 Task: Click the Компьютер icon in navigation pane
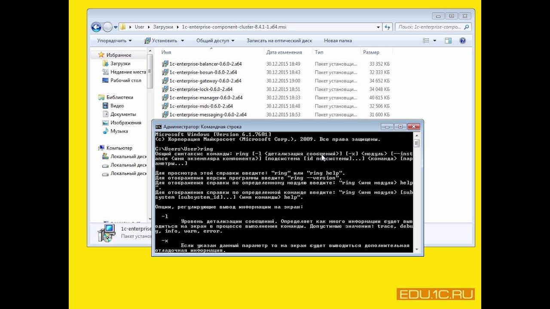tap(101, 148)
